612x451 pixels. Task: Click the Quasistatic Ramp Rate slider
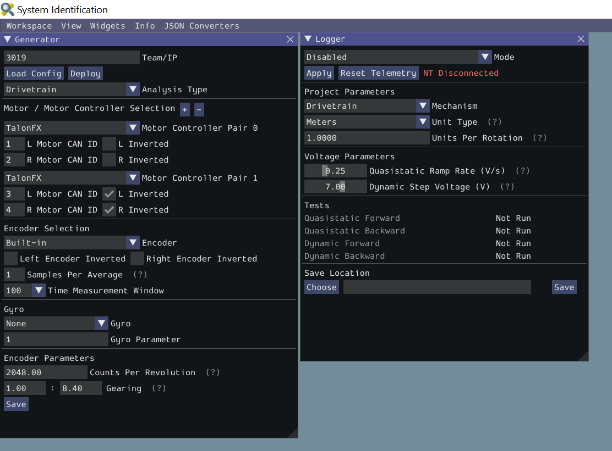coord(336,171)
